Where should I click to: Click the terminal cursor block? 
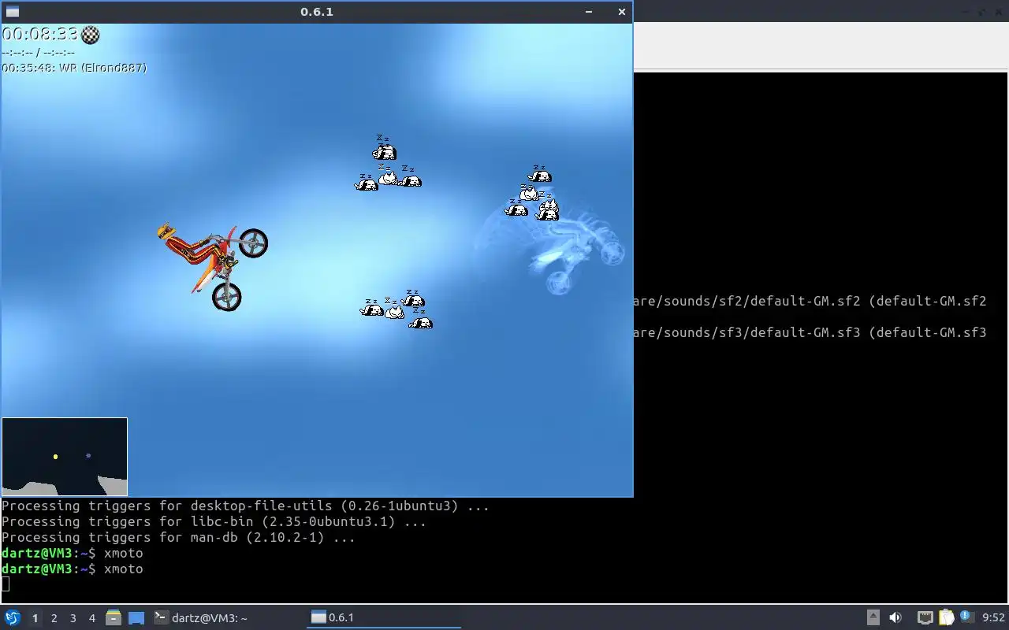point(6,584)
